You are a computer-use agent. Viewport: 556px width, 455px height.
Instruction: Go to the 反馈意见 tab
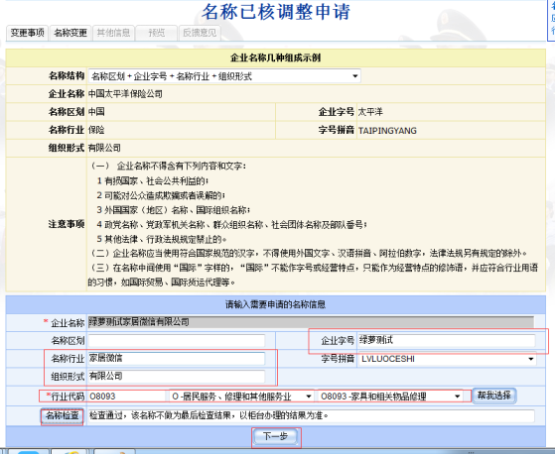200,33
